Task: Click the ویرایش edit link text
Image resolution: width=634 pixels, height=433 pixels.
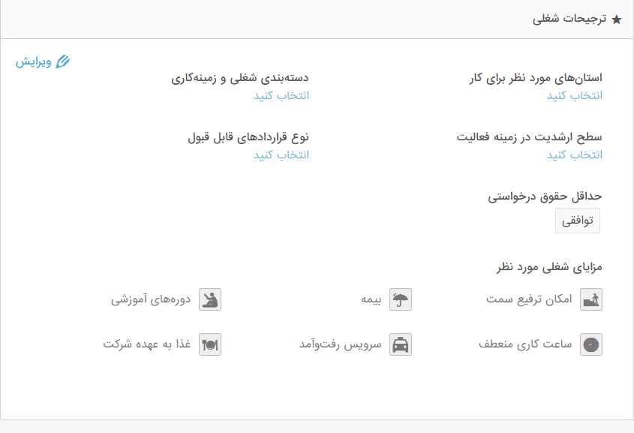Action: coord(34,62)
